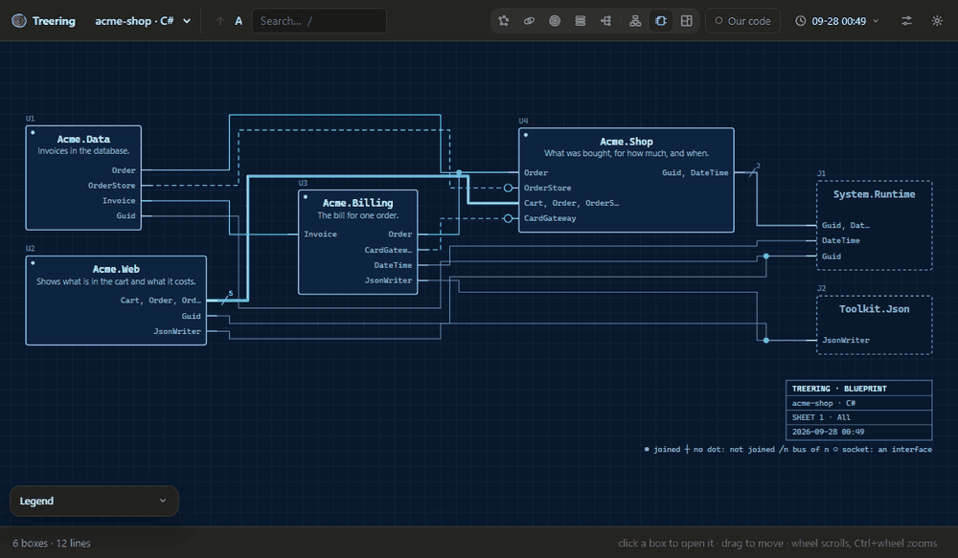Screen dimensions: 958x558
Task: Click the A button beside search
Action: point(239,21)
